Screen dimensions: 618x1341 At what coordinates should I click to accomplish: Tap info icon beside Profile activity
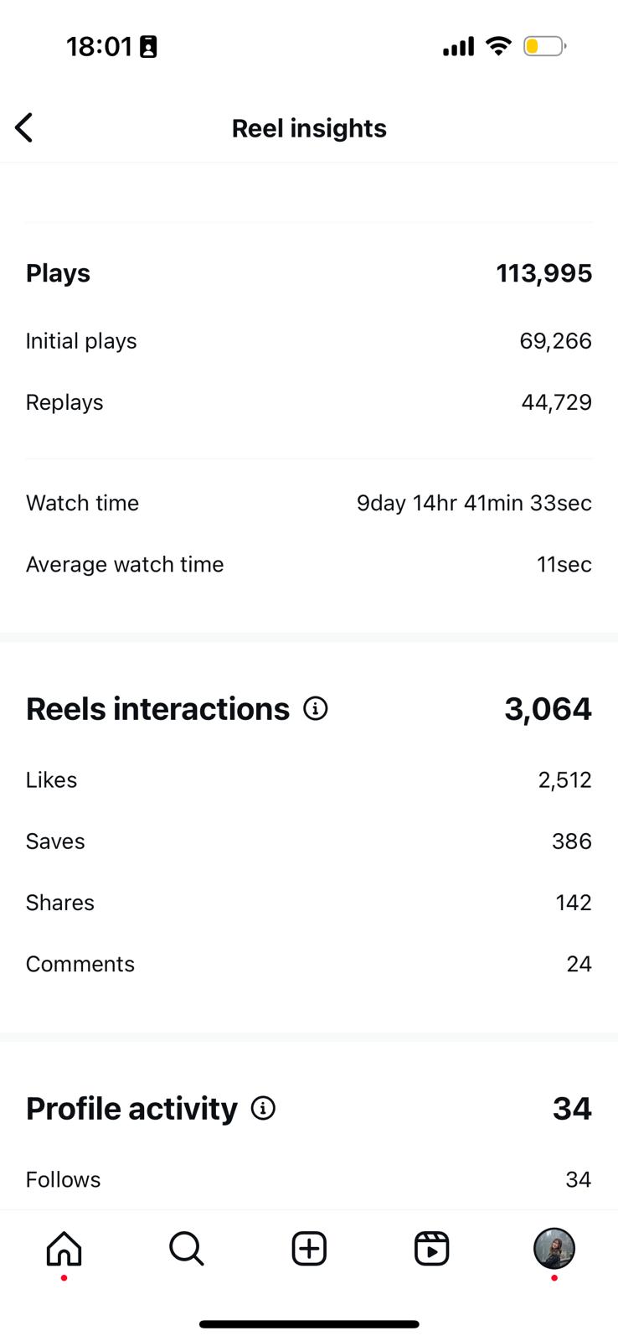(x=264, y=1109)
